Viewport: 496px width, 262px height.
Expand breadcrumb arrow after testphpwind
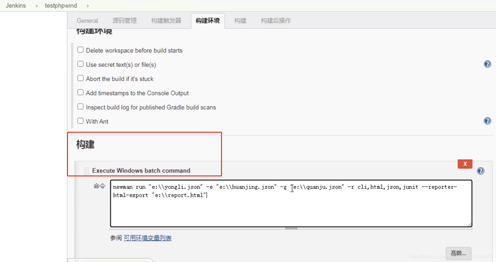(88, 6)
